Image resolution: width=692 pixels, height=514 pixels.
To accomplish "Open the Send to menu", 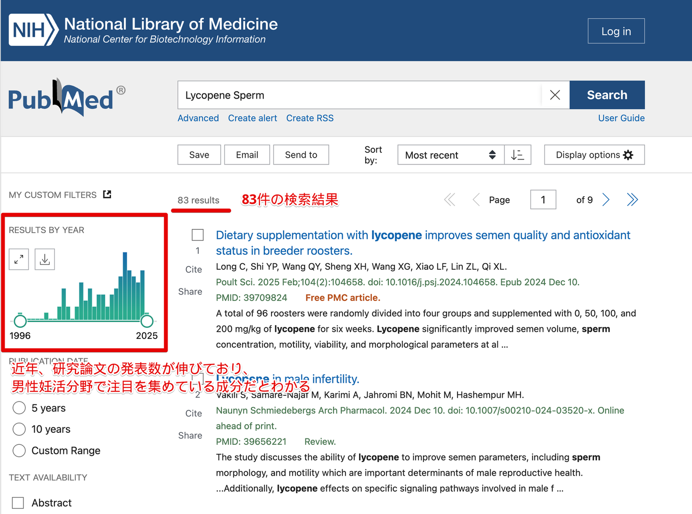I will pyautogui.click(x=301, y=155).
